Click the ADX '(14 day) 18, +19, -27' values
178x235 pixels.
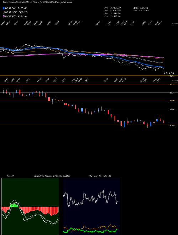pos(100,176)
